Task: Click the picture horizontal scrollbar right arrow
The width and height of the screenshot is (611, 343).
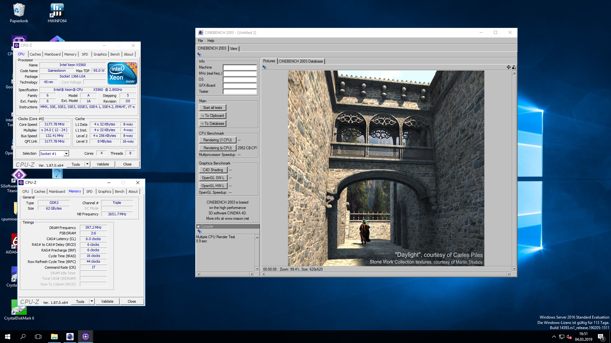Action: click(x=509, y=274)
